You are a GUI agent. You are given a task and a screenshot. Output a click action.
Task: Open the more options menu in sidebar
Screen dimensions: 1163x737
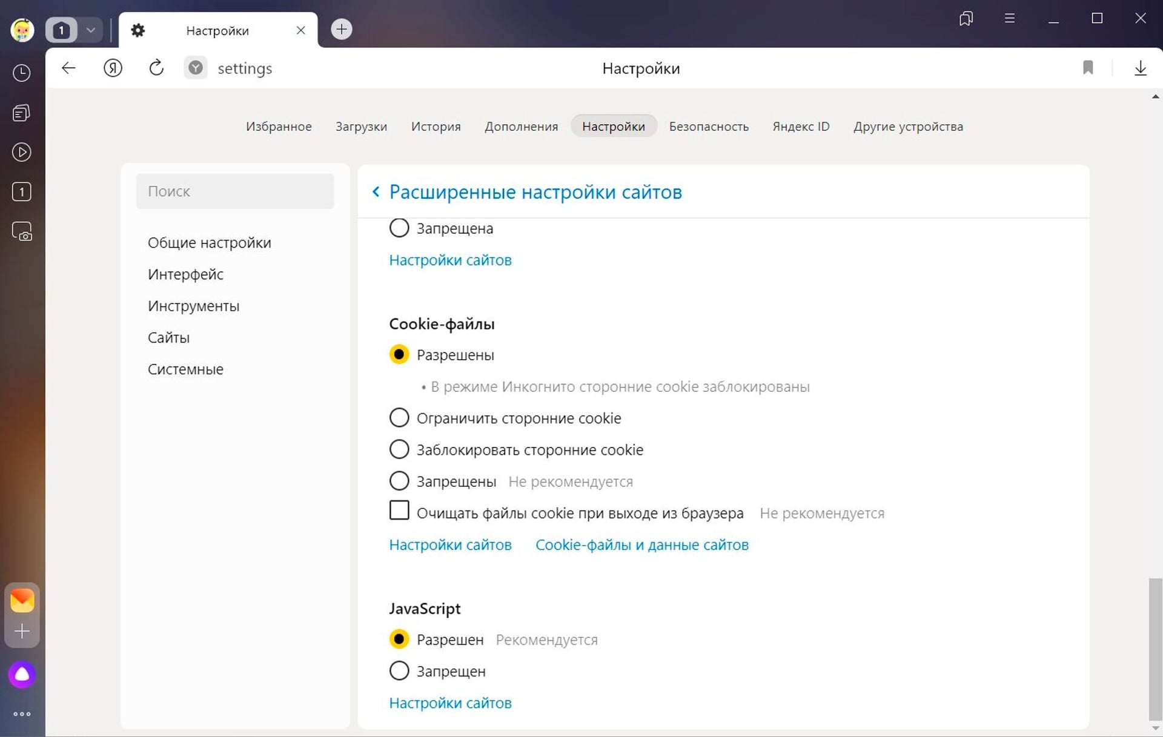(22, 713)
